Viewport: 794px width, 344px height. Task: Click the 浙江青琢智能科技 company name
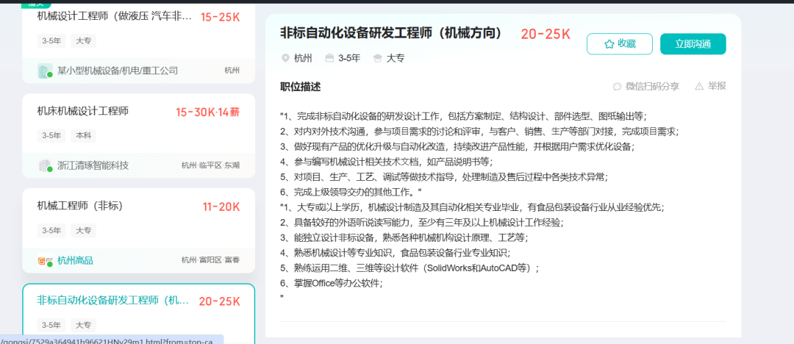pyautogui.click(x=93, y=165)
